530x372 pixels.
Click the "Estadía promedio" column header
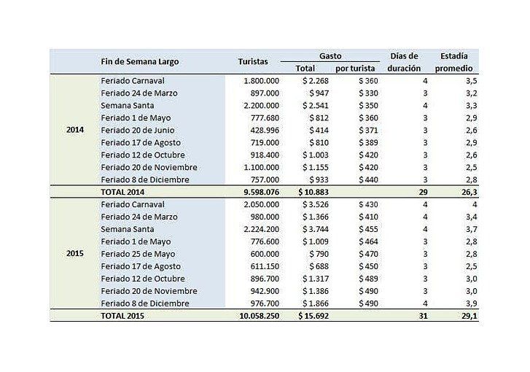pyautogui.click(x=454, y=62)
